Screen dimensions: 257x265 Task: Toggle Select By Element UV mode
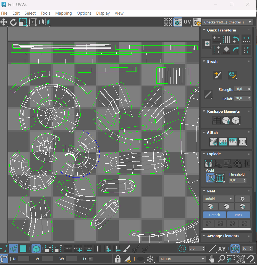click(36, 249)
